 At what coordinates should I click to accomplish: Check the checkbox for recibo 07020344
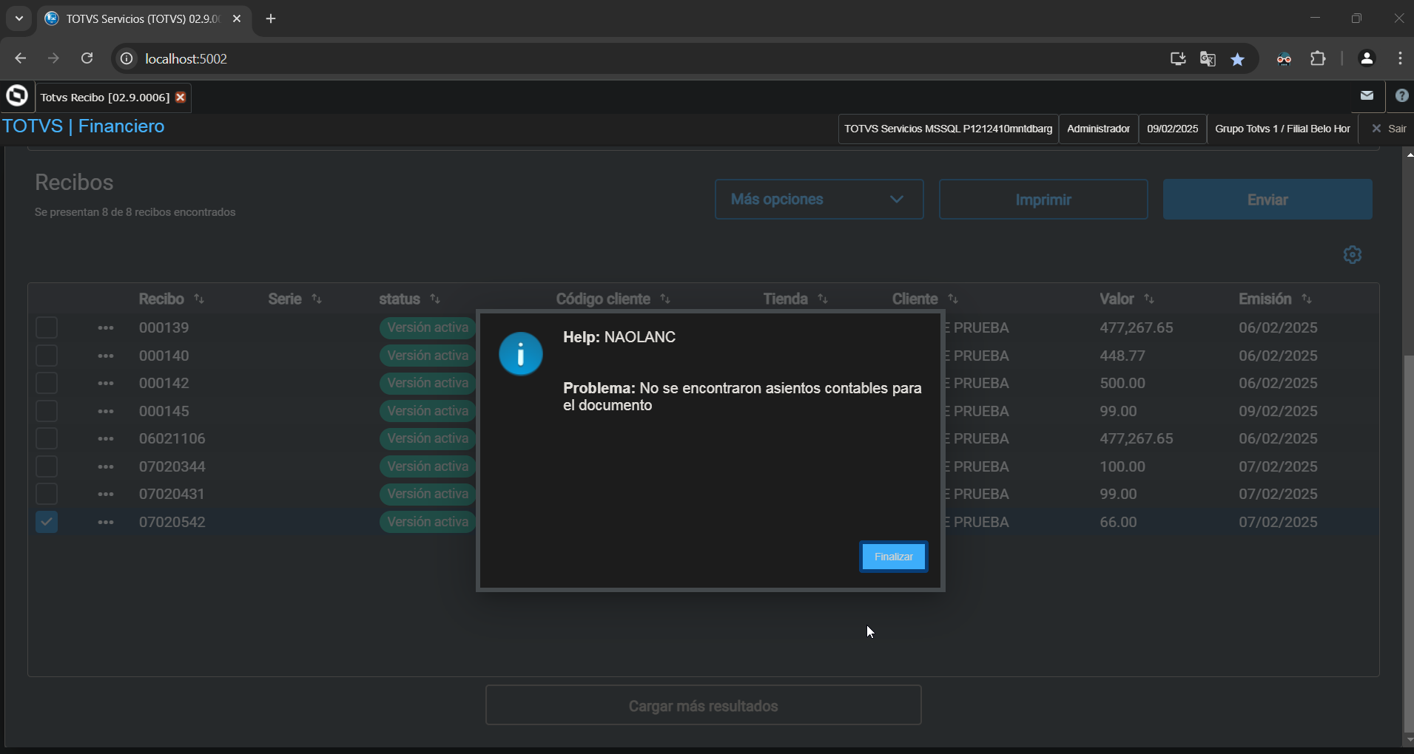coord(47,466)
